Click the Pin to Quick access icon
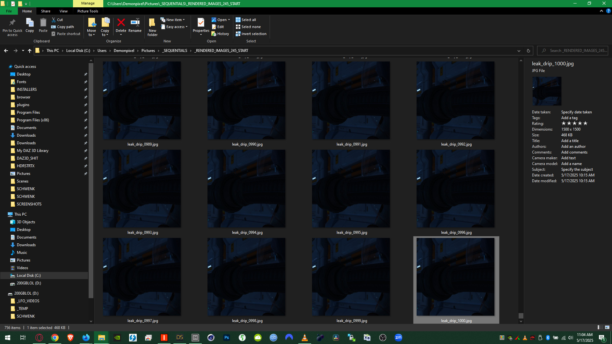 pyautogui.click(x=12, y=23)
